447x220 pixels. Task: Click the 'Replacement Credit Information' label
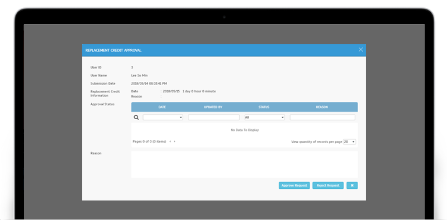click(105, 94)
